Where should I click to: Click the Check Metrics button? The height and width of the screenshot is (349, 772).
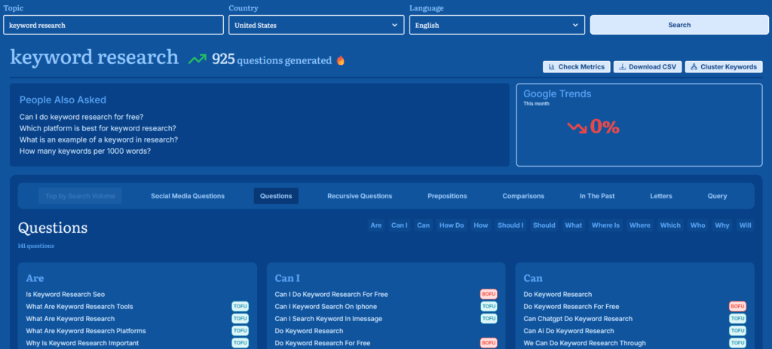tap(577, 67)
